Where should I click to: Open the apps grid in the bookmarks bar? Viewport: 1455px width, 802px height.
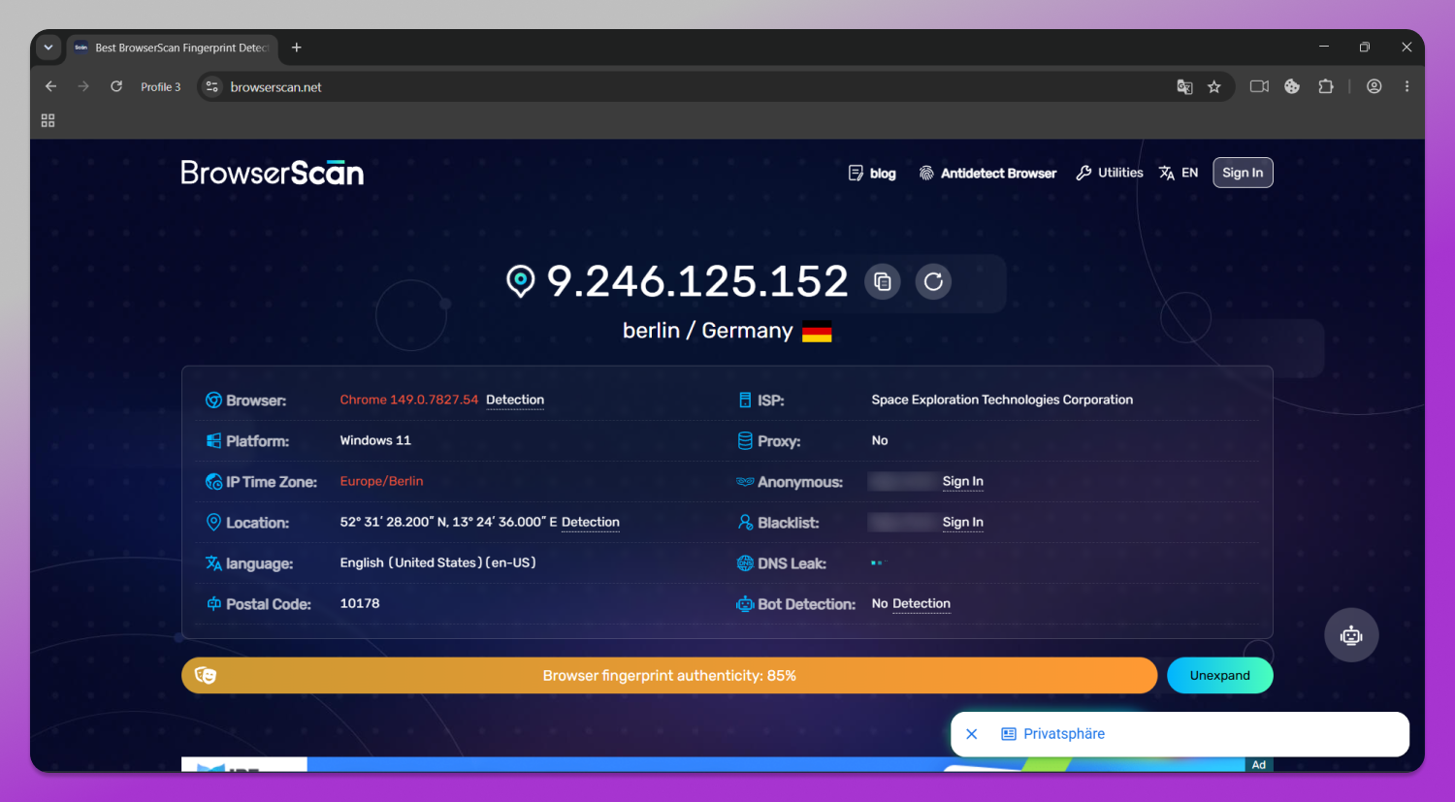click(x=48, y=120)
